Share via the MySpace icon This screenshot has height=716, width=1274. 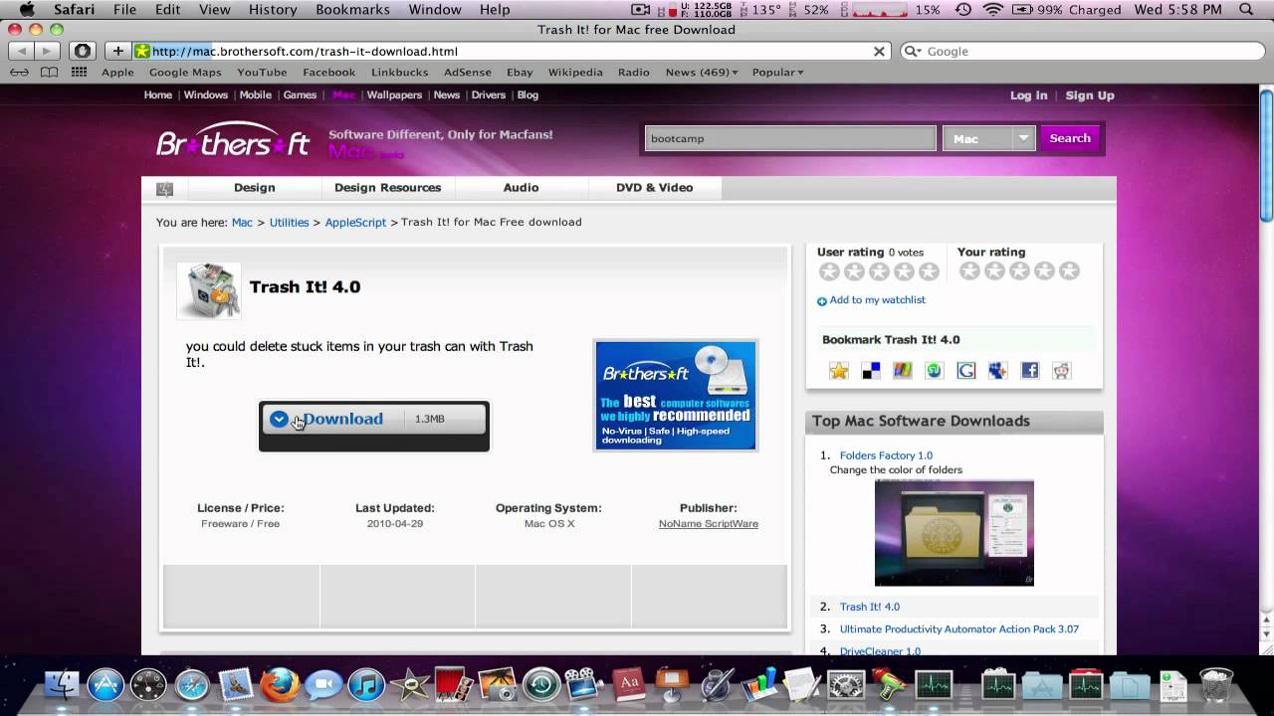997,370
